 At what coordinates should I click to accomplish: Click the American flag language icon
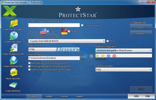tap(43, 31)
